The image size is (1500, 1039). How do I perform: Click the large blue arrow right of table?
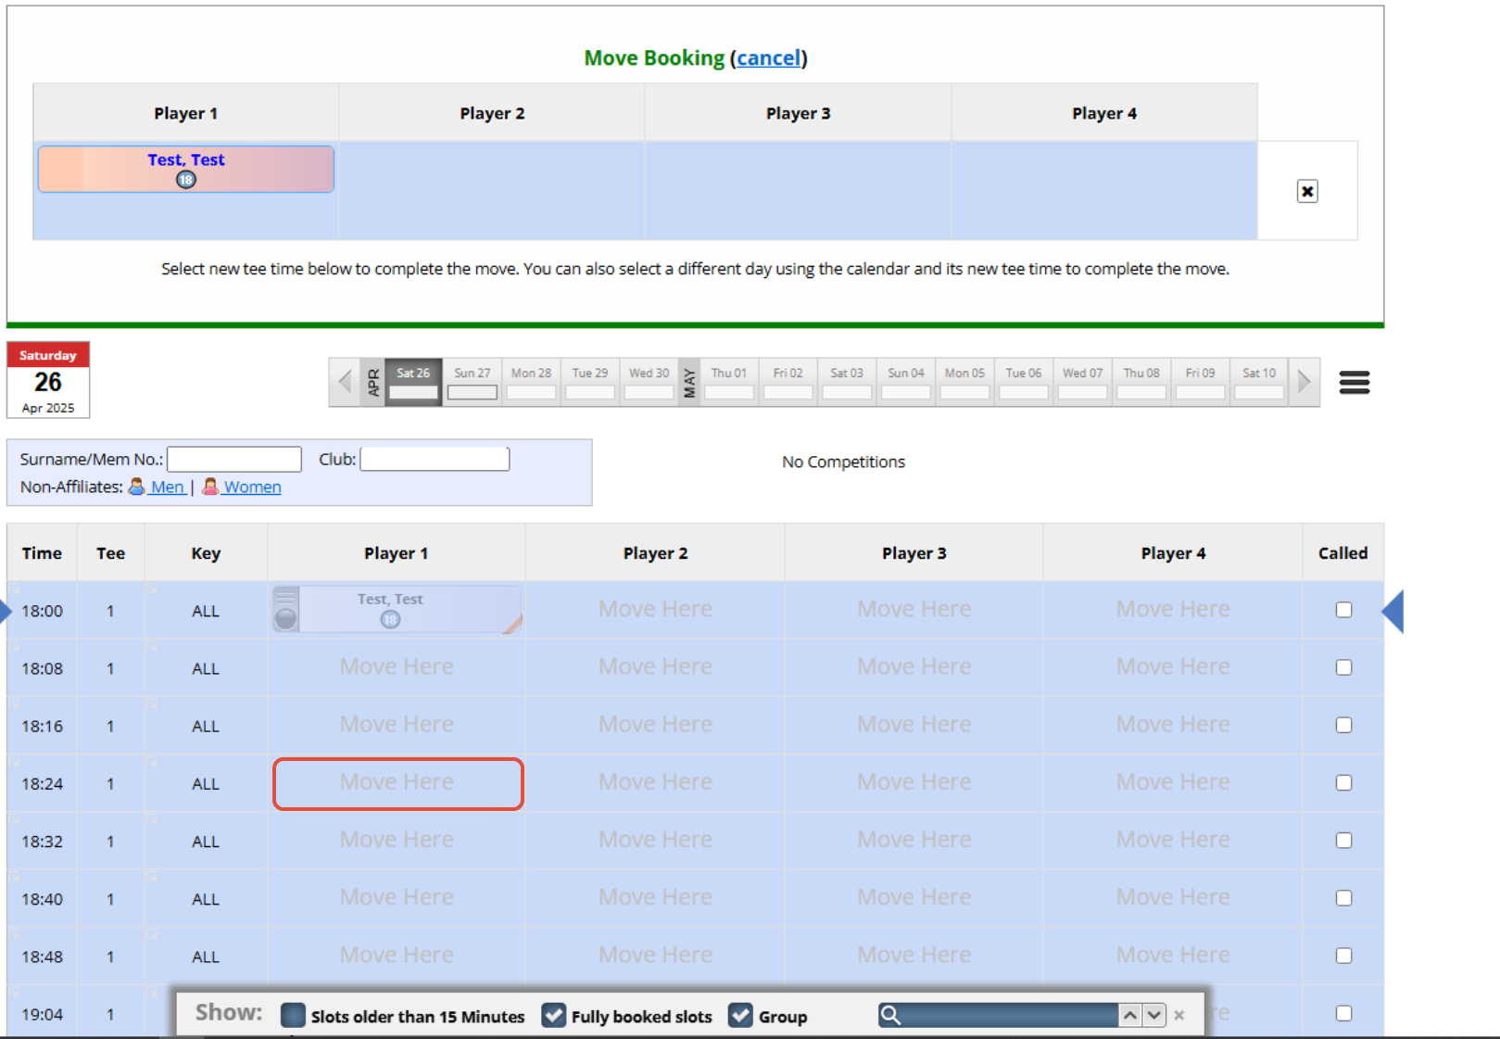[x=1393, y=611]
